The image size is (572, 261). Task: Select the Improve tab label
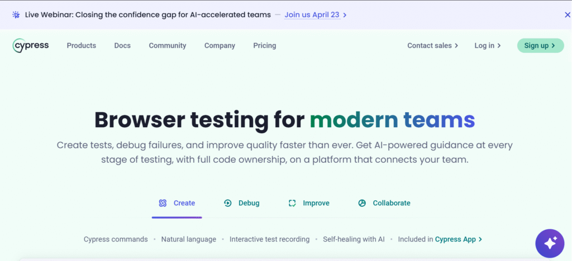pyautogui.click(x=316, y=203)
